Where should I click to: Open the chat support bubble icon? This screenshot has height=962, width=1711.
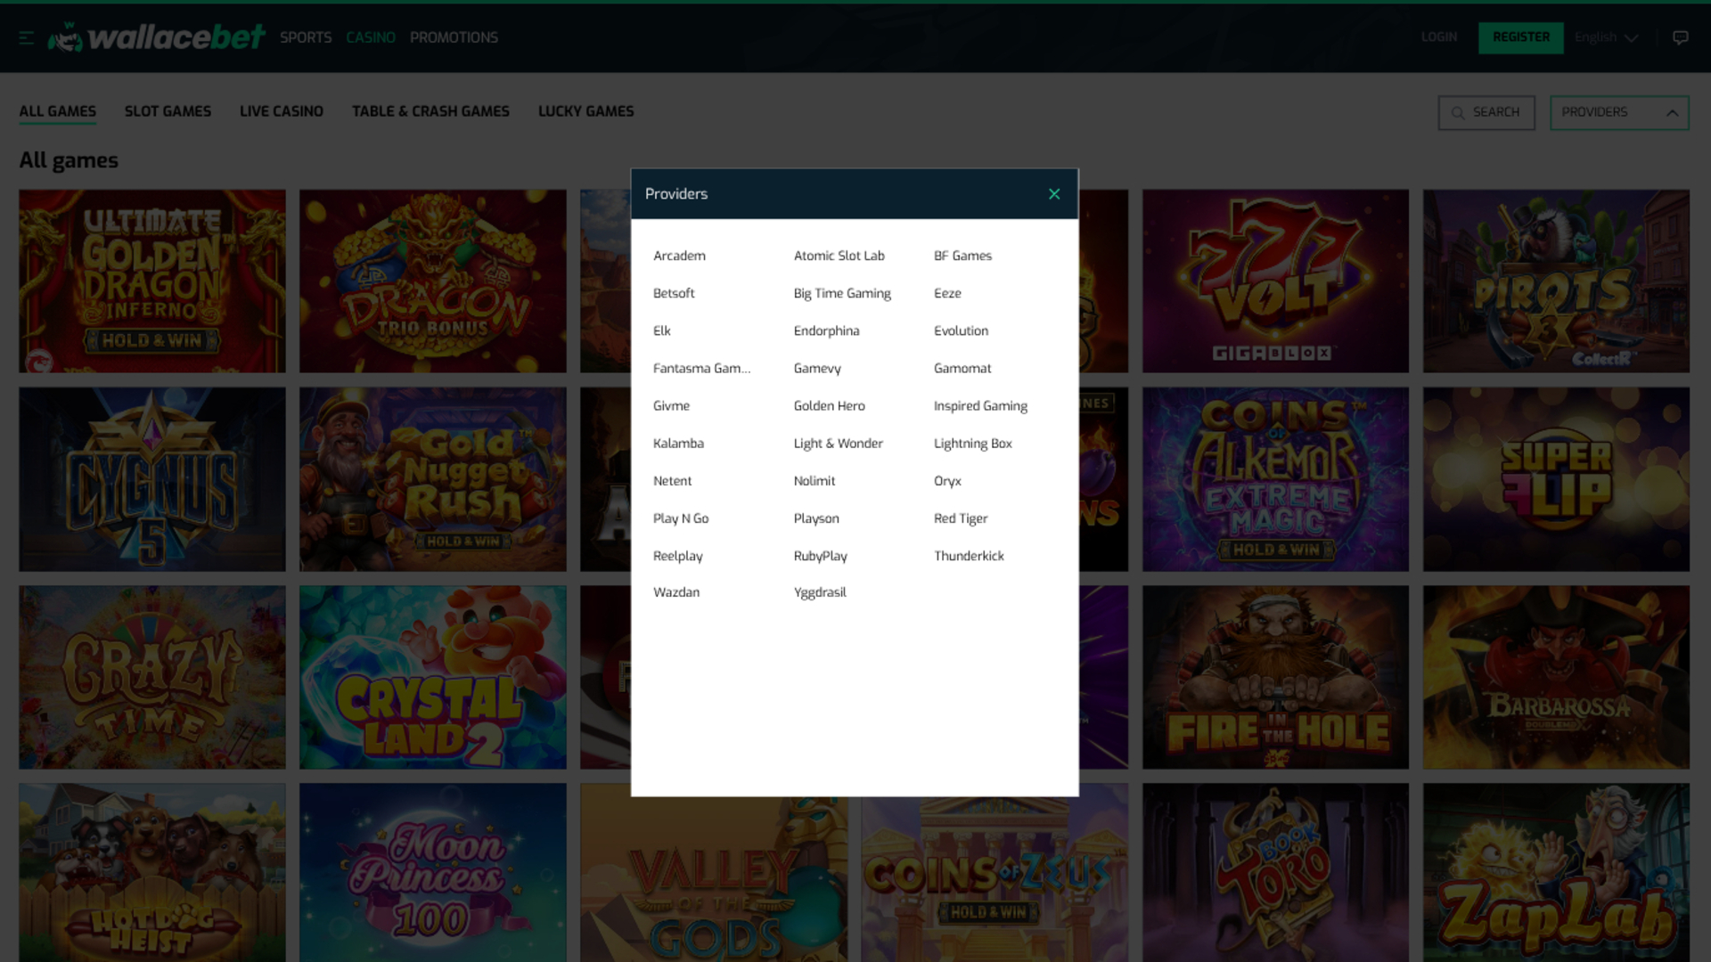pos(1681,37)
